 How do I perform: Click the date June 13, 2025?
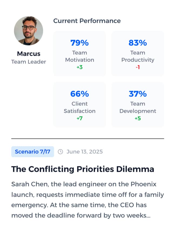point(84,152)
